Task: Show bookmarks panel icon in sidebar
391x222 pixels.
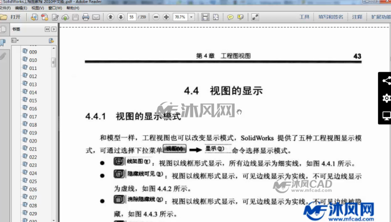Action: click(3, 42)
